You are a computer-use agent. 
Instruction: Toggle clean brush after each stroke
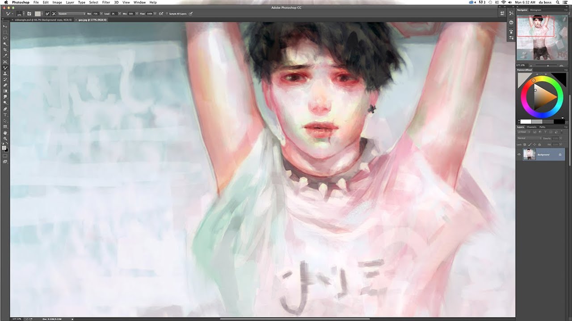pos(54,14)
